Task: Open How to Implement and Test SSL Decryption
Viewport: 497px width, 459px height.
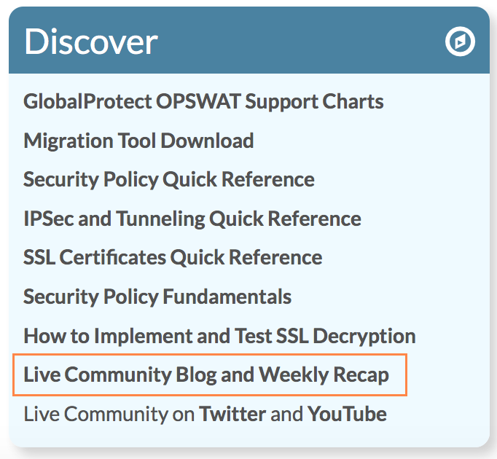Action: 219,337
